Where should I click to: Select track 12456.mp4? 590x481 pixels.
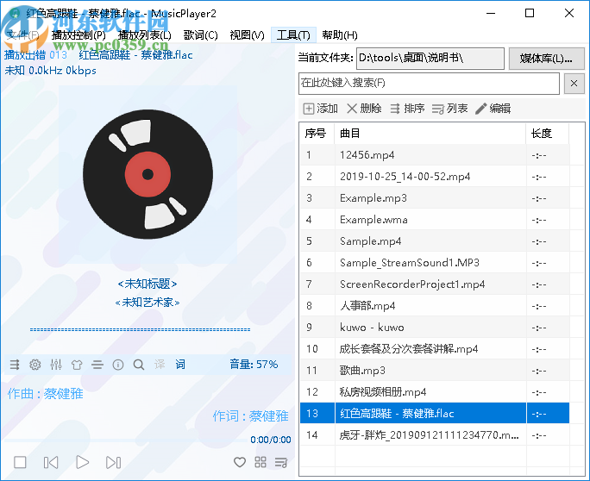click(x=435, y=155)
